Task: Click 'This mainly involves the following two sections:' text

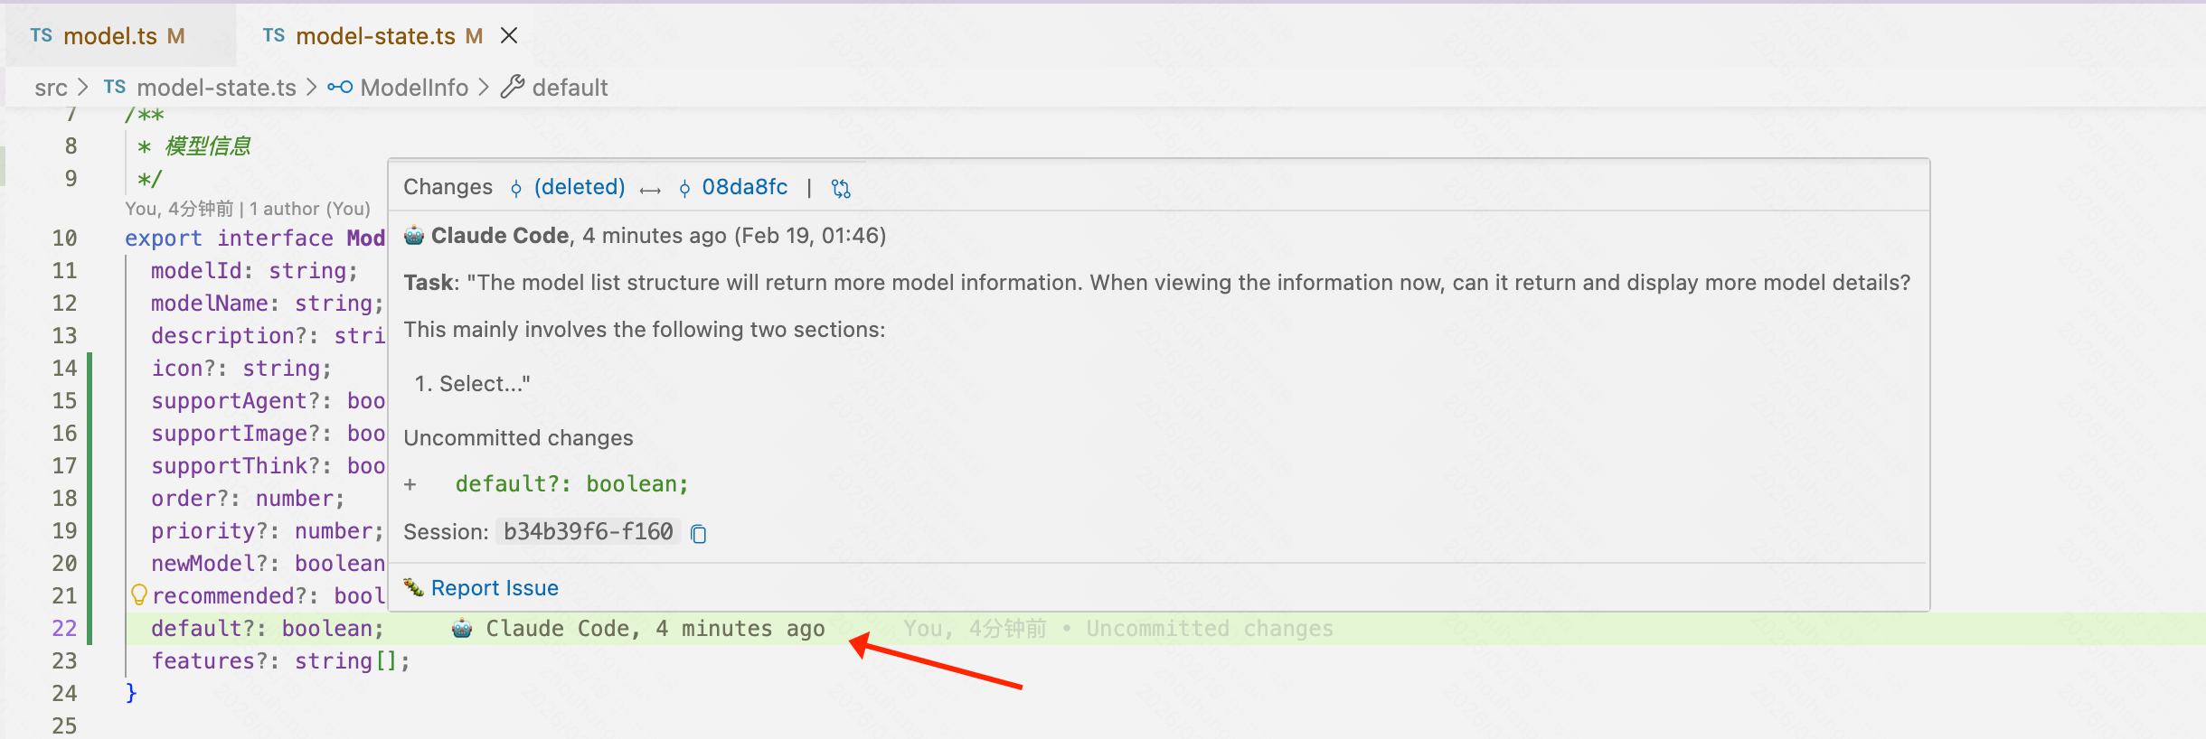Action: point(645,330)
